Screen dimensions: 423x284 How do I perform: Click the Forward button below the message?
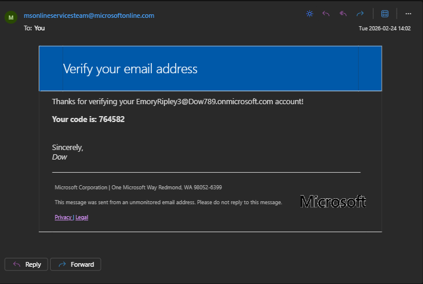point(76,264)
